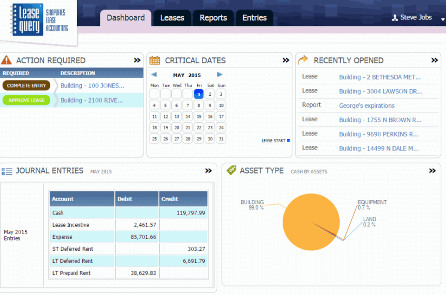
Task: Click the Journal Entries list icon
Action: tap(7, 171)
